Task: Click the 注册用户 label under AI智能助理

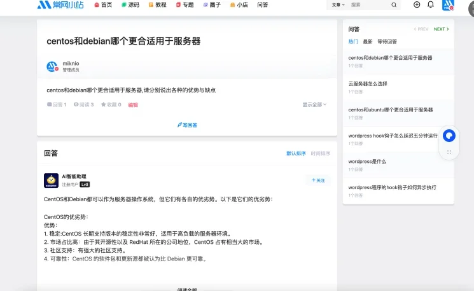Action: point(70,185)
